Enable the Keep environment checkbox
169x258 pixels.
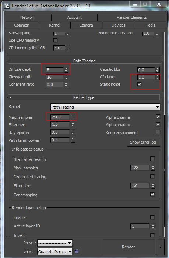point(158,132)
